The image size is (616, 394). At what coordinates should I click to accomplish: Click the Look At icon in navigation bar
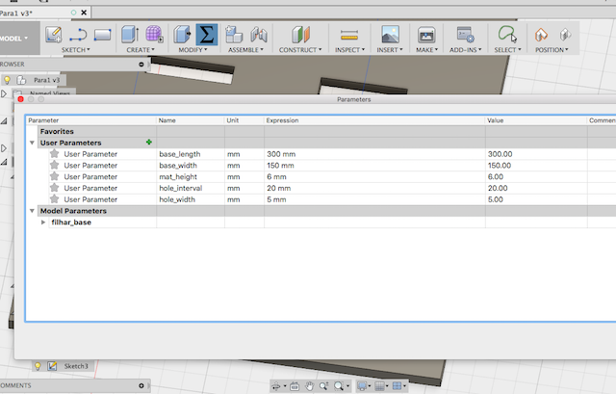coord(295,386)
